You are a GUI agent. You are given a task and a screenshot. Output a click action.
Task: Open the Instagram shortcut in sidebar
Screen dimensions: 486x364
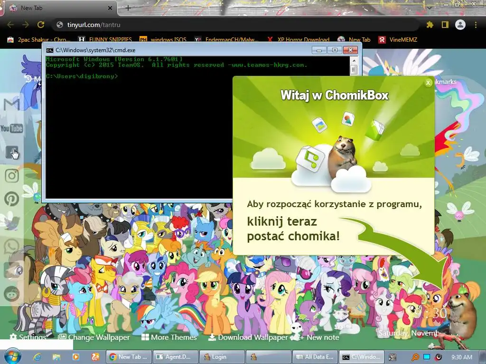pos(12,175)
